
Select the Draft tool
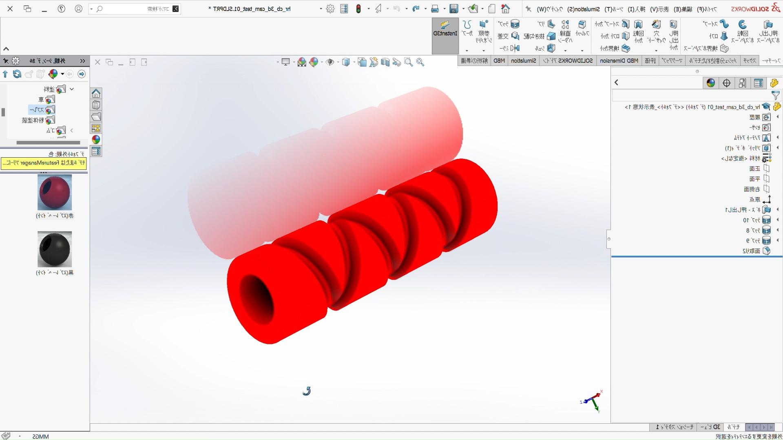[x=540, y=36]
